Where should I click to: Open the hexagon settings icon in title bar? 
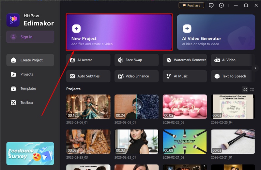click(x=222, y=6)
